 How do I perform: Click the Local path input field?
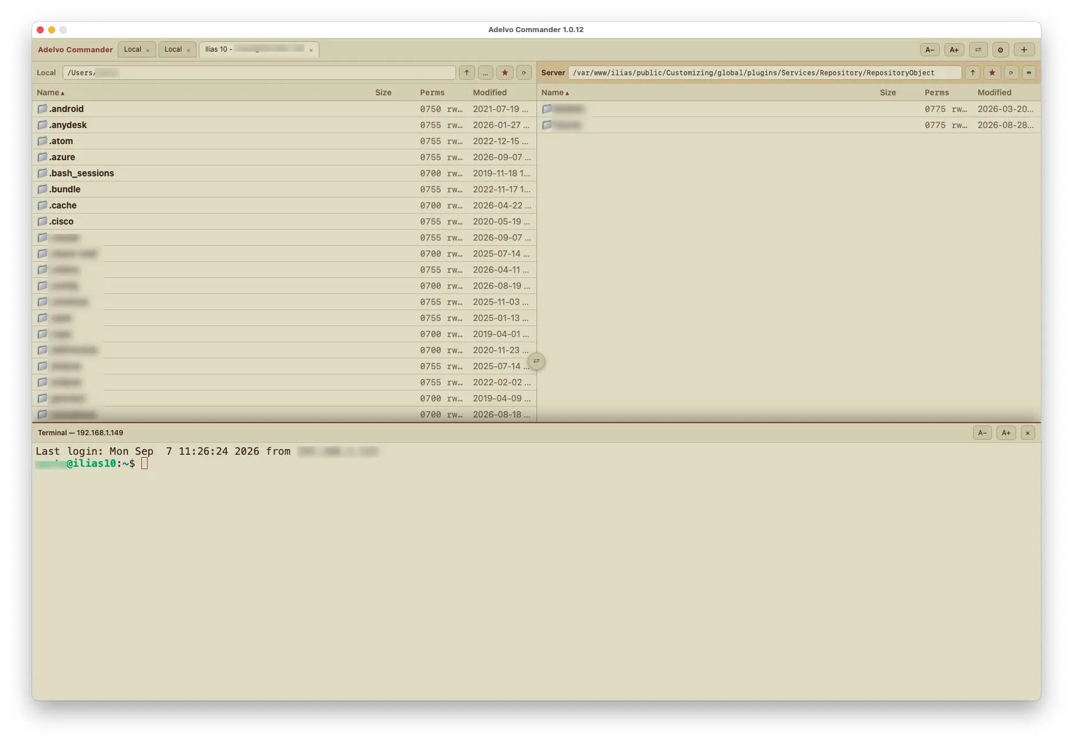(x=259, y=73)
